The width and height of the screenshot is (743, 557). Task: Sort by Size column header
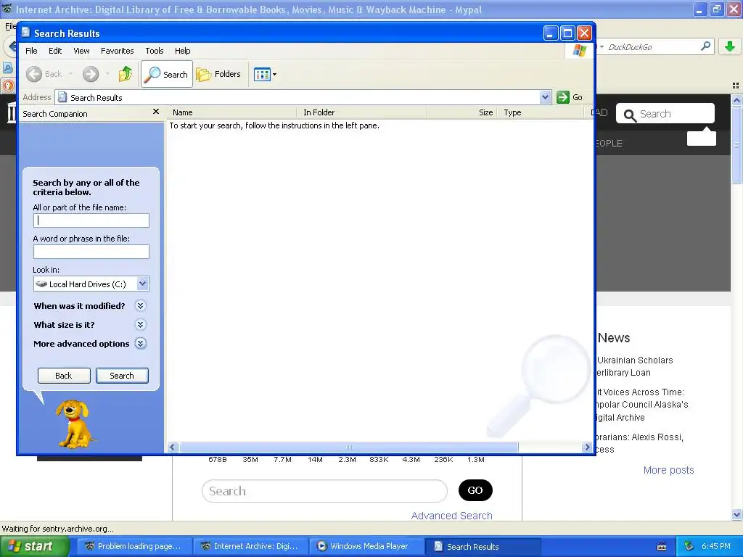click(x=462, y=112)
